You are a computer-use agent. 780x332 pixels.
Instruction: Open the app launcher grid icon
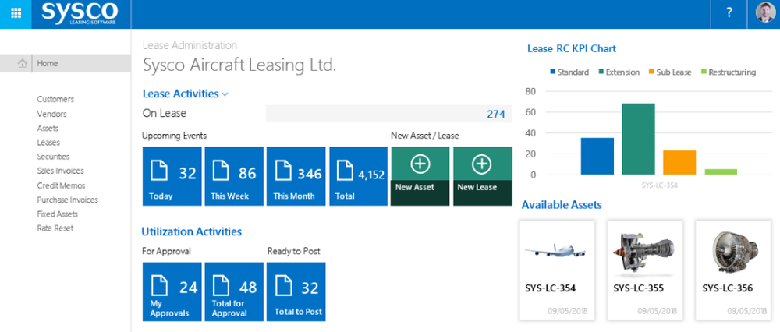coord(16,14)
